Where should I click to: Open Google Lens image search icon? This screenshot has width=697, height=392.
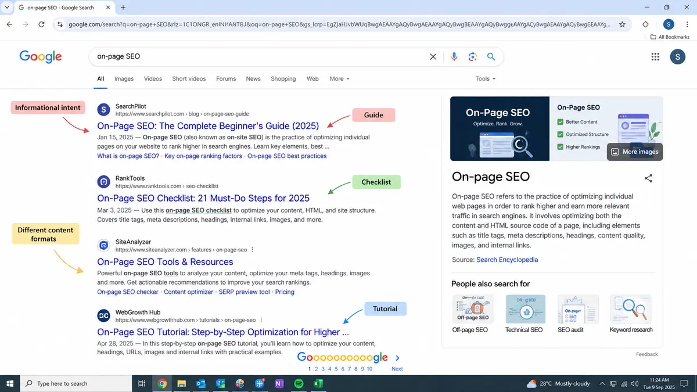(x=473, y=57)
